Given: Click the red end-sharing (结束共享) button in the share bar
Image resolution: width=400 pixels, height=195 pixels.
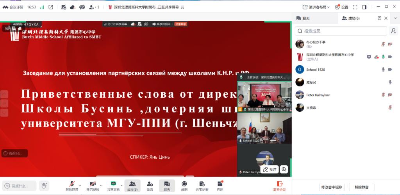Looking at the screenshot, I should click(180, 24).
